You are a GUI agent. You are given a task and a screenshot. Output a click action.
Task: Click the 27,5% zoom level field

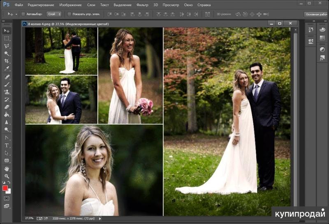29,218
